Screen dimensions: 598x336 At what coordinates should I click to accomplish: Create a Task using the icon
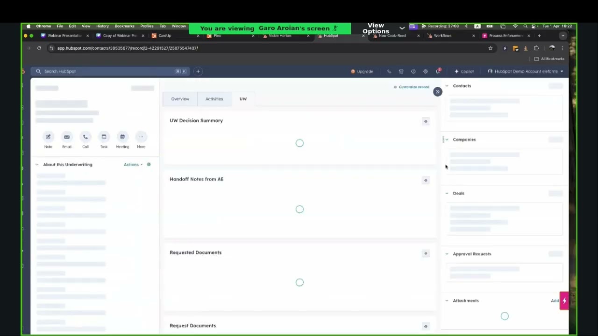click(104, 137)
